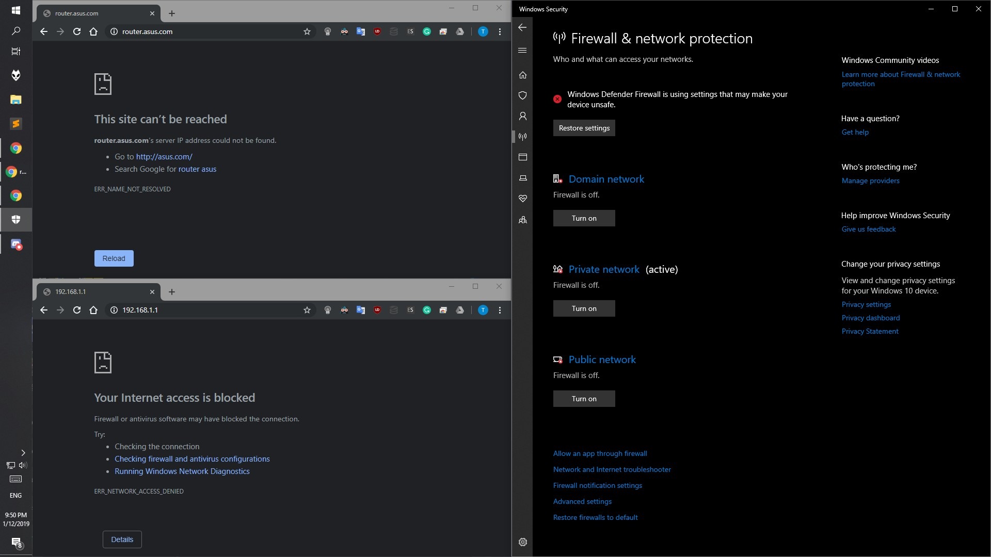
Task: Expand Windows Security hamburger navigation menu
Action: pyautogui.click(x=522, y=51)
